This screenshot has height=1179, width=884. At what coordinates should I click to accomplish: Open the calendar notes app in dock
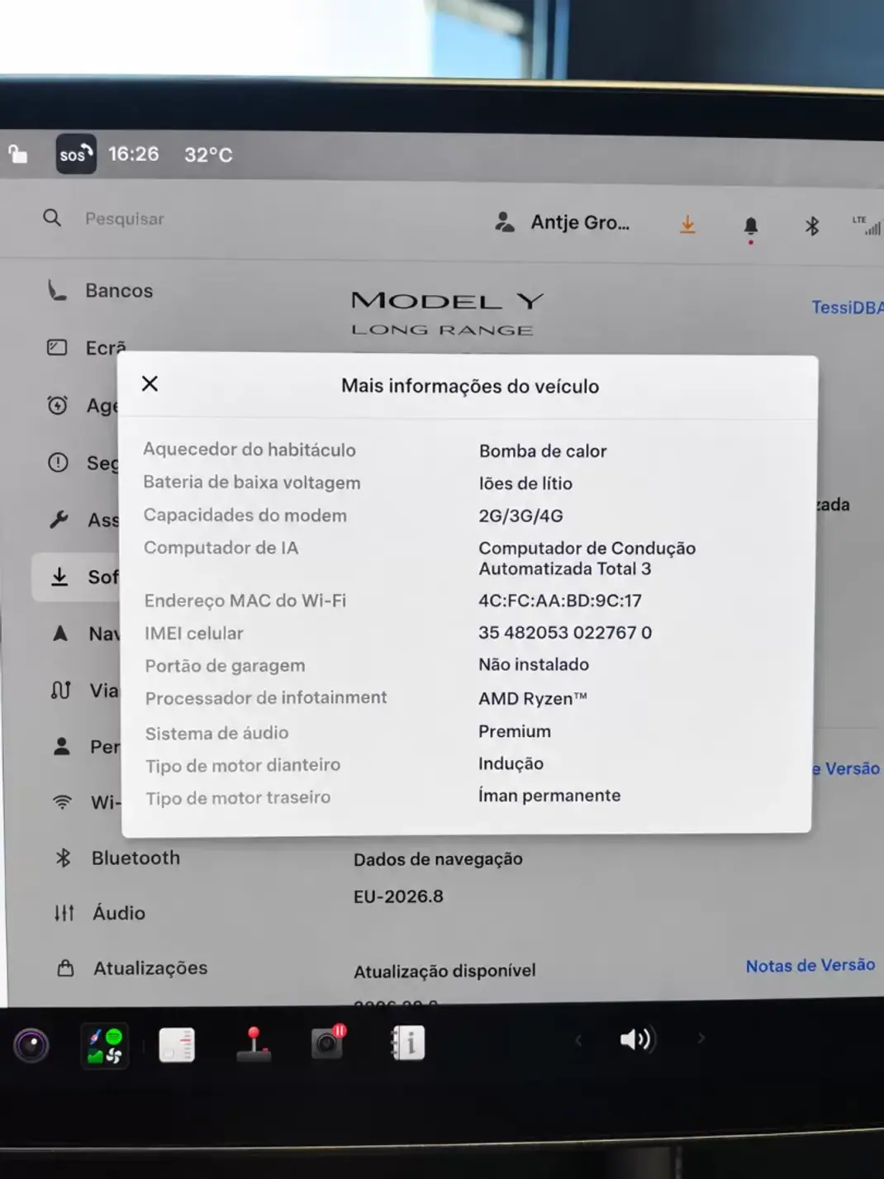coord(177,1045)
